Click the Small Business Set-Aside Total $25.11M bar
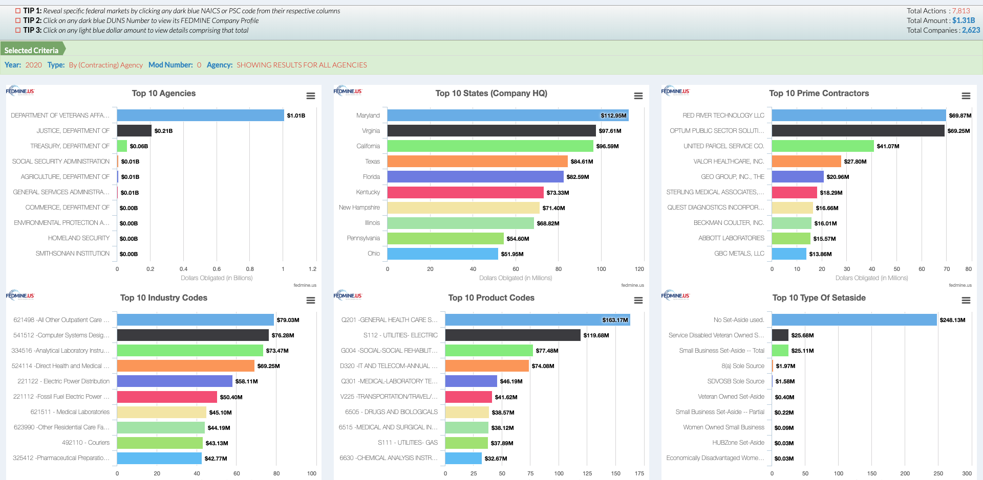 780,351
